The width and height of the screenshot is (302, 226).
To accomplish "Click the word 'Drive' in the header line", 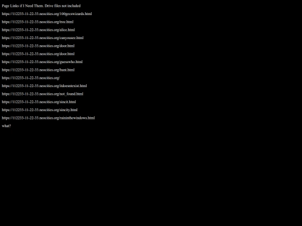I will [x=49, y=6].
